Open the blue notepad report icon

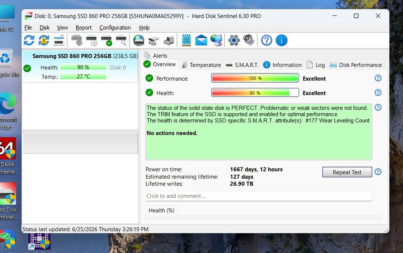pyautogui.click(x=186, y=40)
